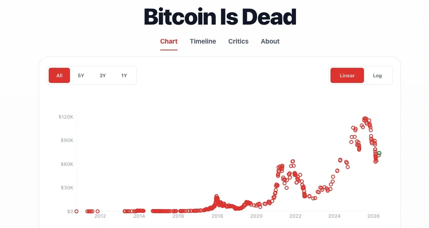Viewport: 429px width, 228px height.
Task: Set the chart range to 5Y
Action: pos(81,75)
